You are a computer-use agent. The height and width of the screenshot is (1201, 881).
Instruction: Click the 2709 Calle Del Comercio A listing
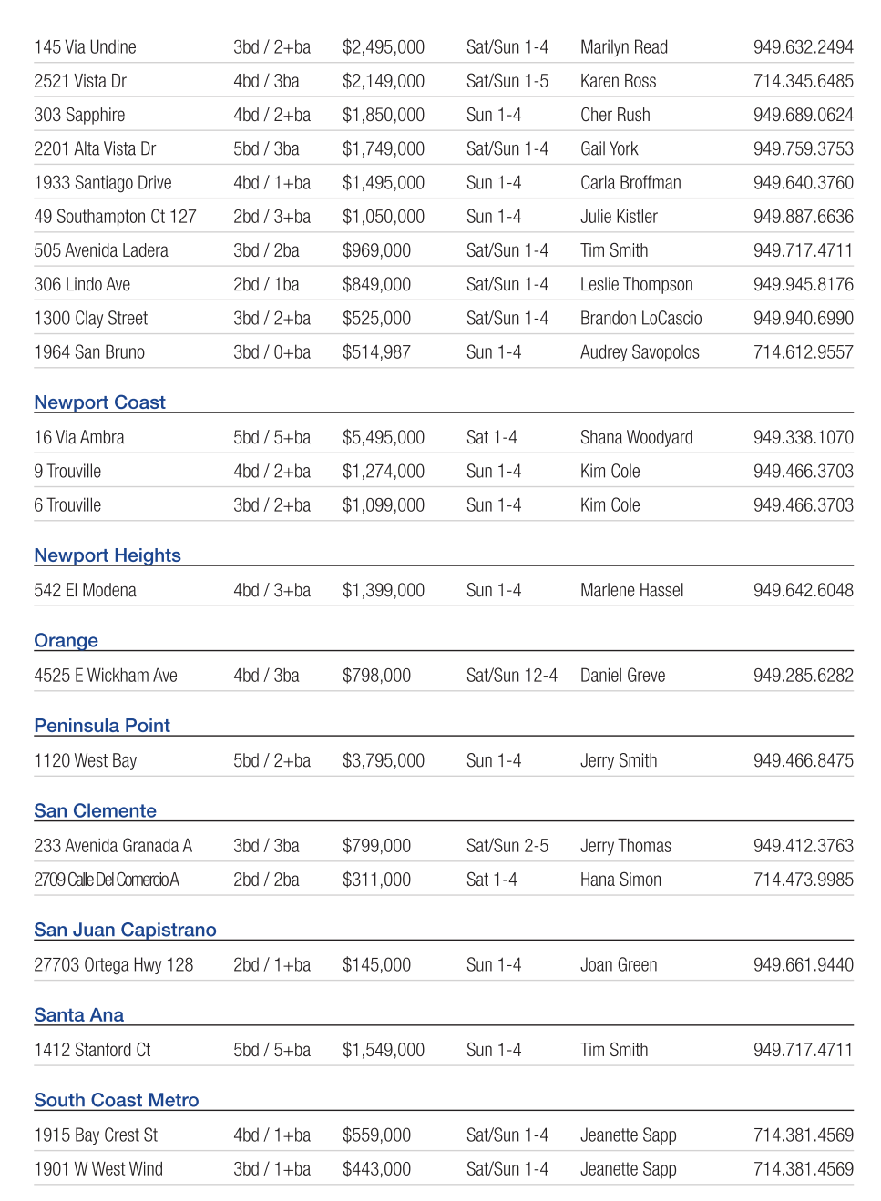coord(107,880)
